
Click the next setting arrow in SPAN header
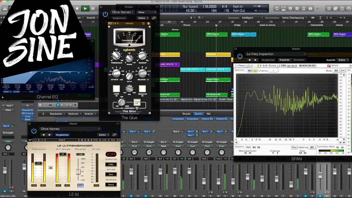(256, 60)
